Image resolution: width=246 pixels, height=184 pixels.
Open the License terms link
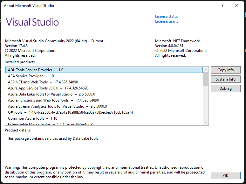coord(167,21)
